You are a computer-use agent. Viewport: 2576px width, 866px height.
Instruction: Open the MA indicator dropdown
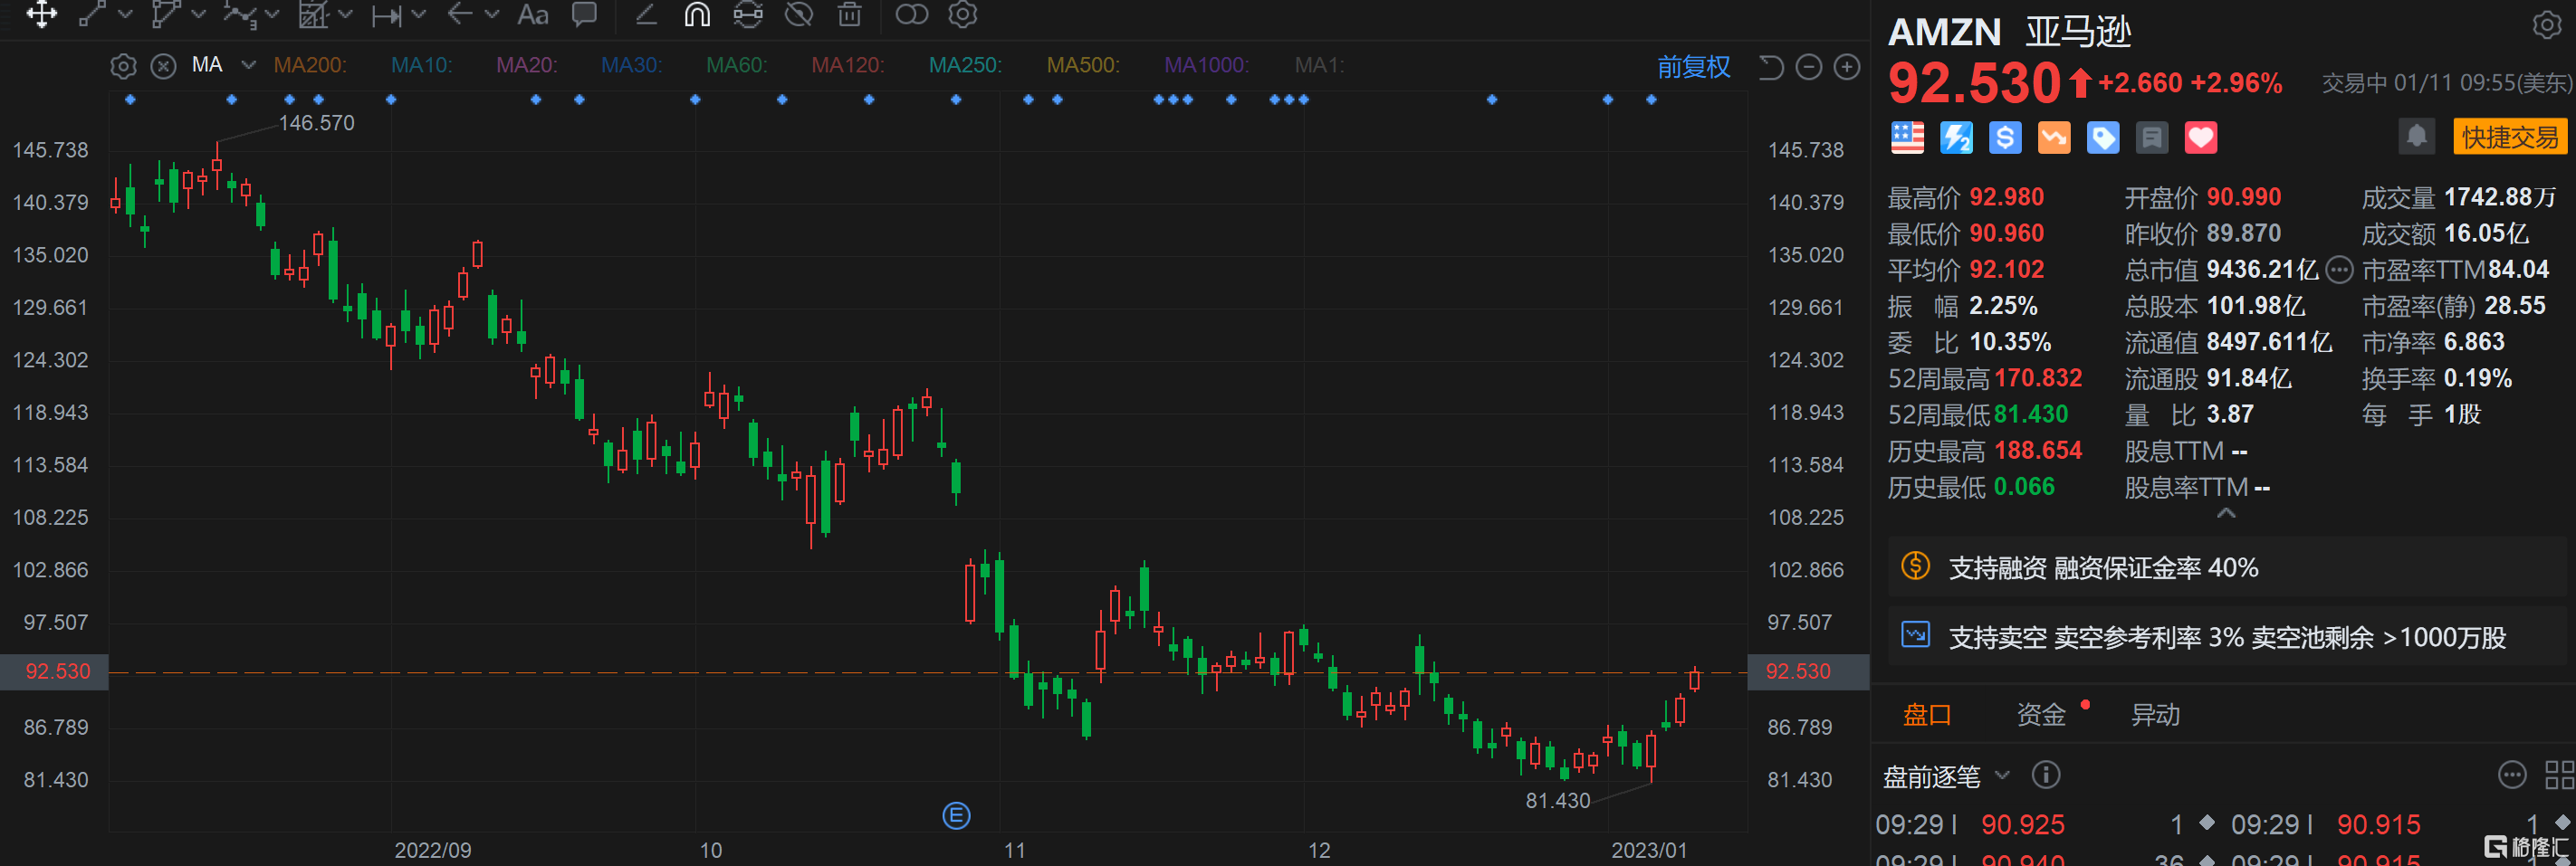pos(249,65)
